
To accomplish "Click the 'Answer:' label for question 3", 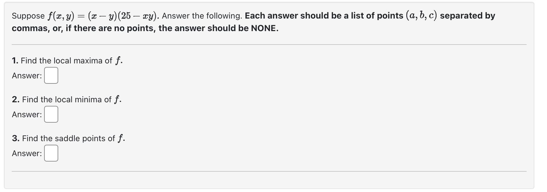I will click(x=26, y=153).
